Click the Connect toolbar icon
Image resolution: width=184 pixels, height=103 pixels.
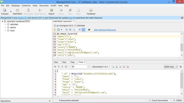tap(5, 12)
